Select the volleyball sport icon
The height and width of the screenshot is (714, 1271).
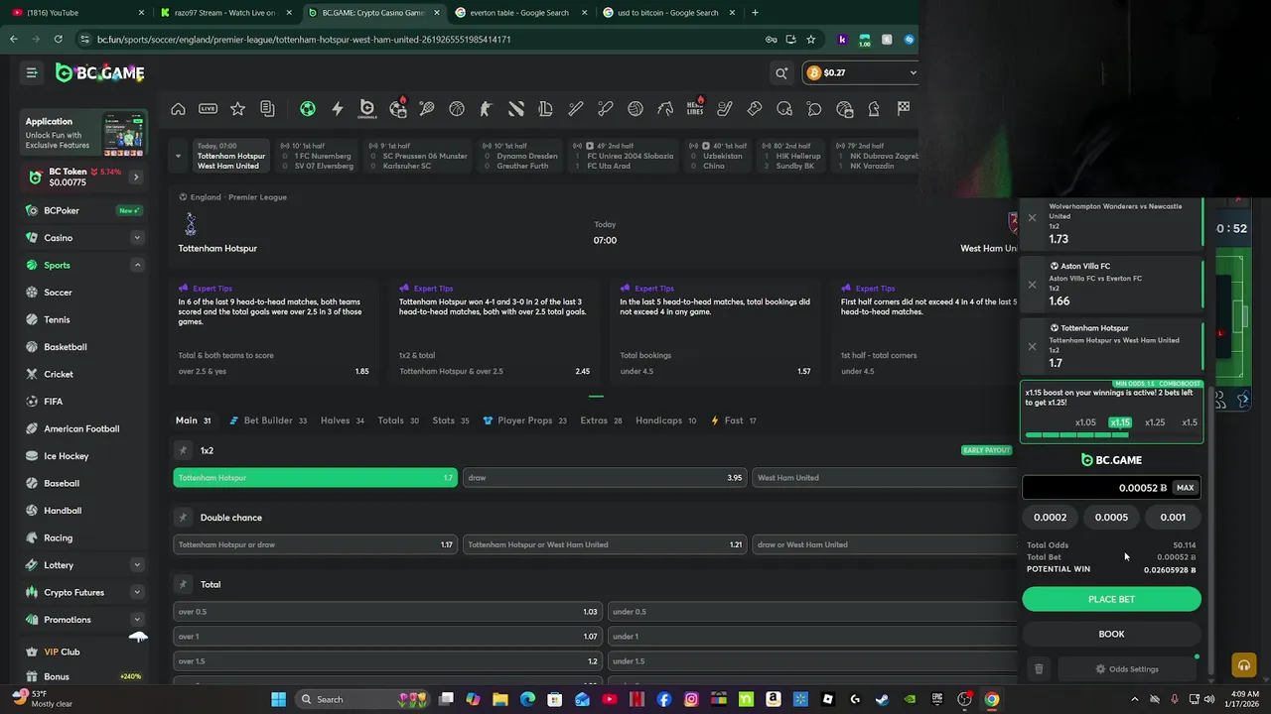click(x=635, y=109)
